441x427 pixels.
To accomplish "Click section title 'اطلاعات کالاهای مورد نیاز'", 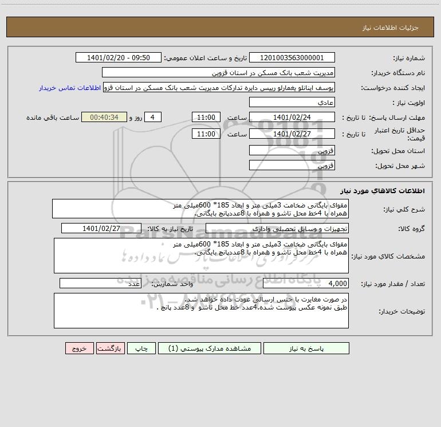I will point(383,191).
